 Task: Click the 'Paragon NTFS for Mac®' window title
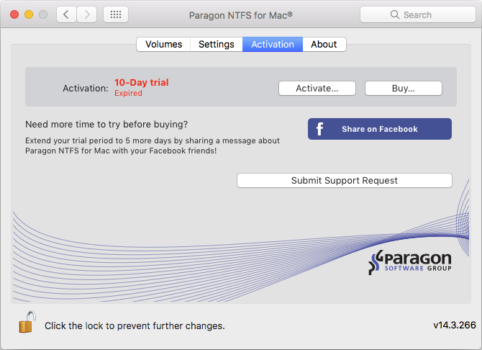[241, 15]
